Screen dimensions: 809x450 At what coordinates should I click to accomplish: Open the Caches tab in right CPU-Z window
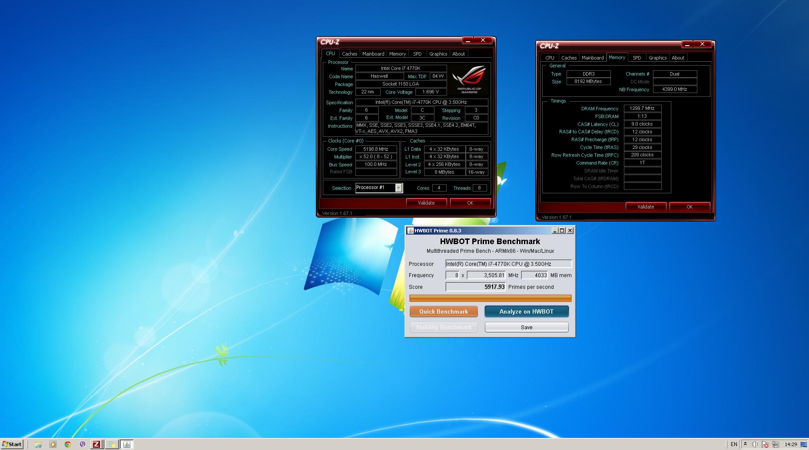coord(569,58)
